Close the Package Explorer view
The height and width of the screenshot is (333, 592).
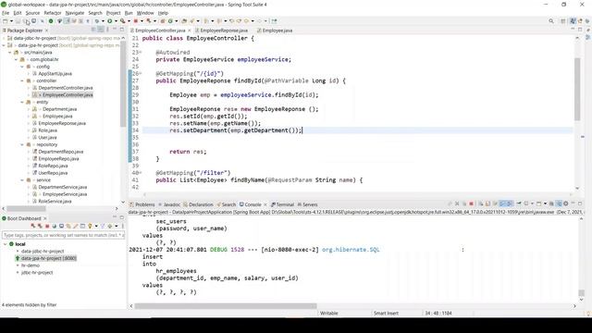[46, 31]
